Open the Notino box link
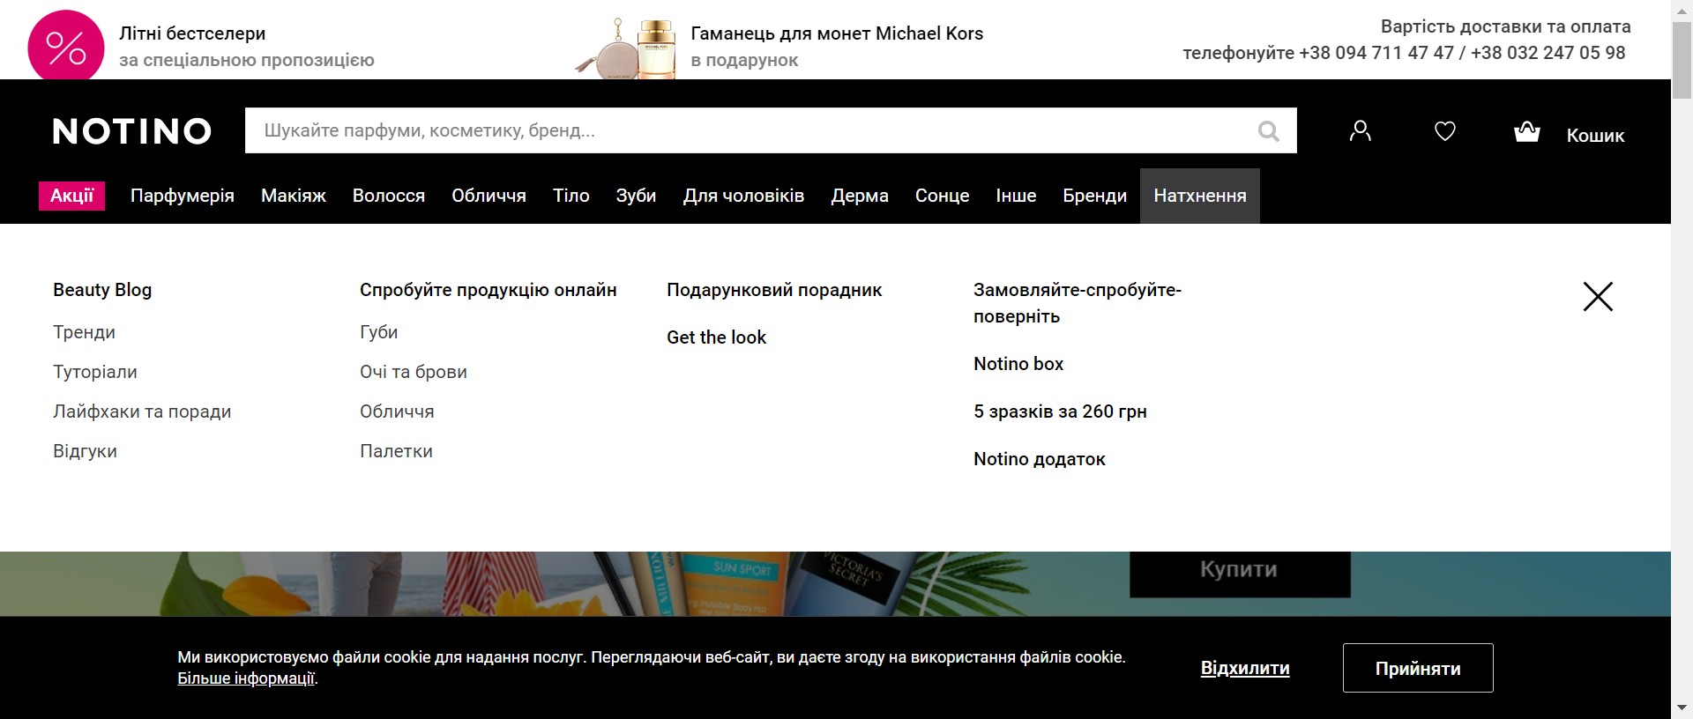 (x=1018, y=364)
